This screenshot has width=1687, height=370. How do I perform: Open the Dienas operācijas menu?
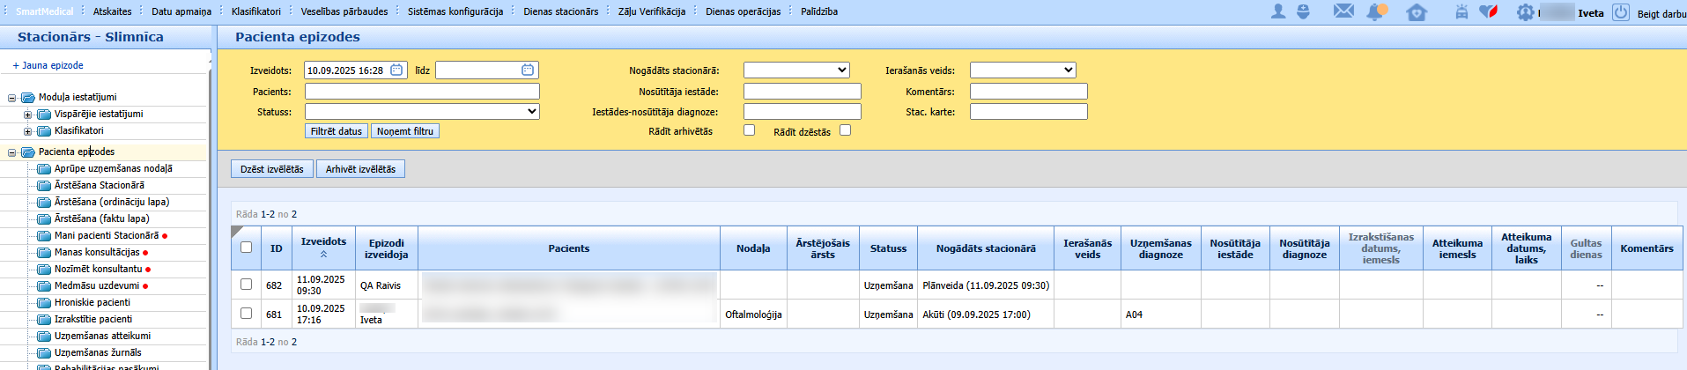(744, 11)
